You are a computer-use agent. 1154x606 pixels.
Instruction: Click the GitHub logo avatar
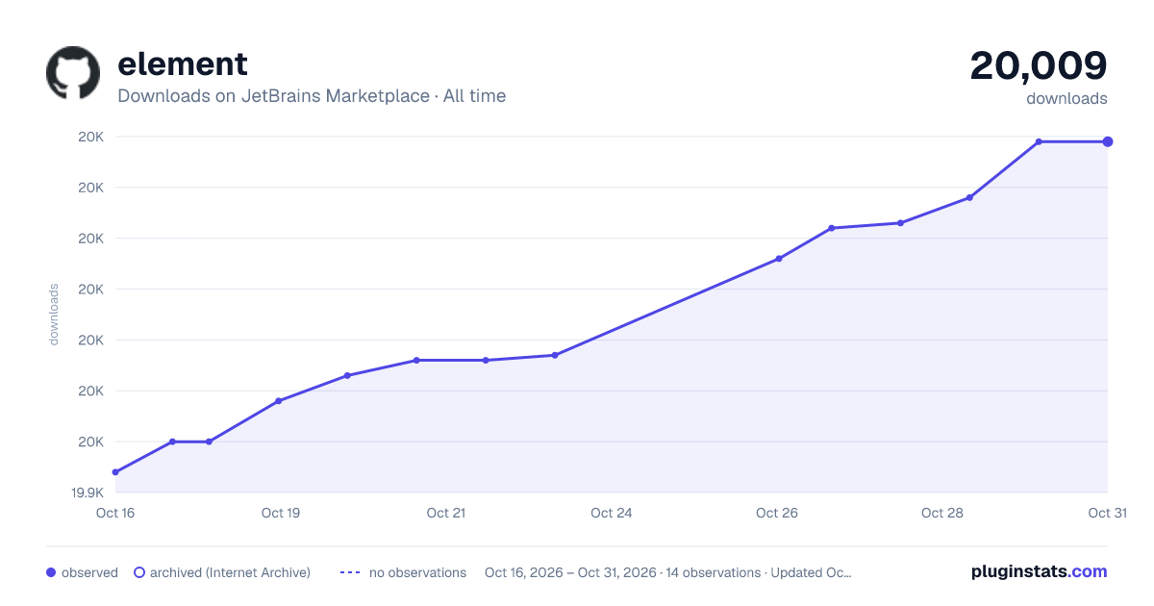[73, 73]
